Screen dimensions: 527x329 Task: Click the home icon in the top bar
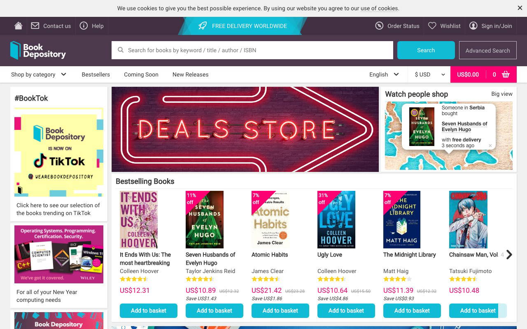click(18, 25)
